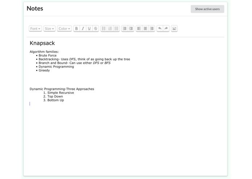Open the Size dropdown

(x=50, y=29)
